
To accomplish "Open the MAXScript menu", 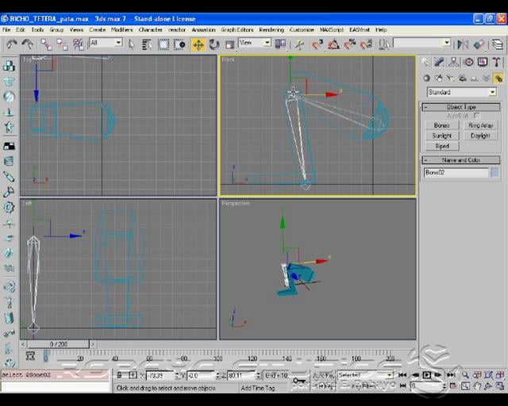I will [x=332, y=30].
